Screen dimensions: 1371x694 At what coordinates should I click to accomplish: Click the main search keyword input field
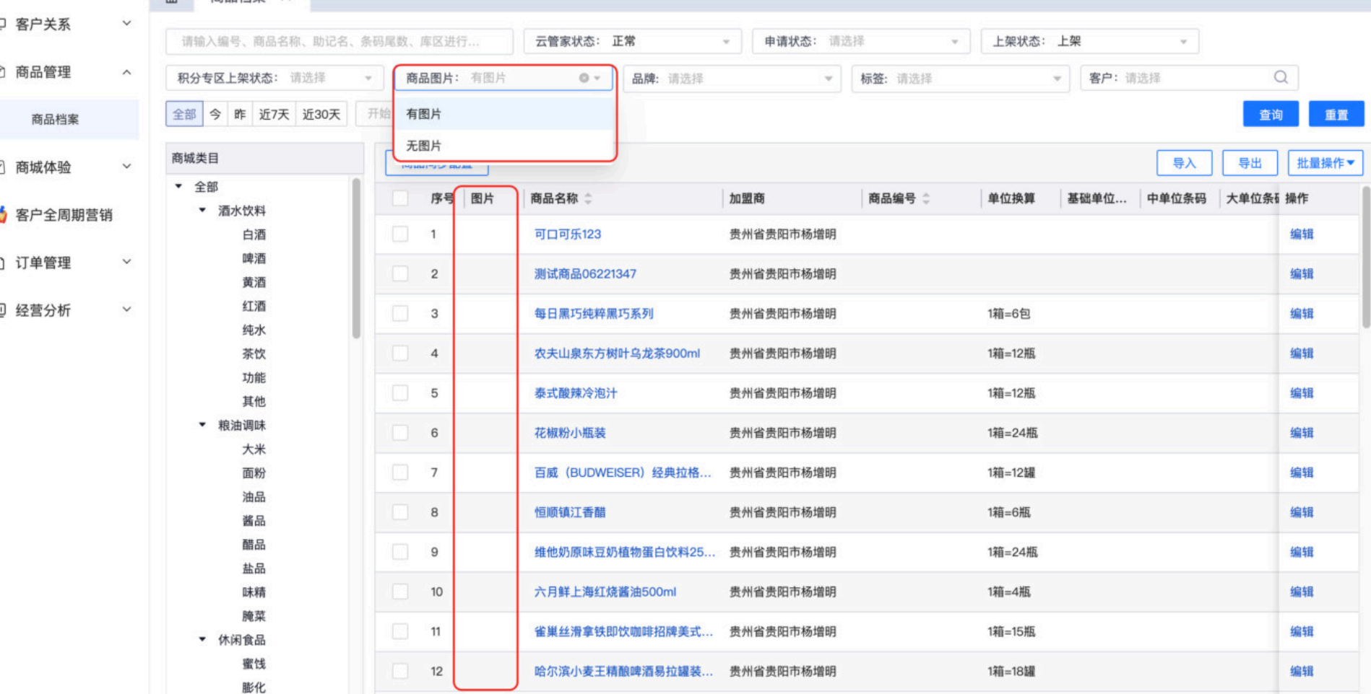[338, 42]
